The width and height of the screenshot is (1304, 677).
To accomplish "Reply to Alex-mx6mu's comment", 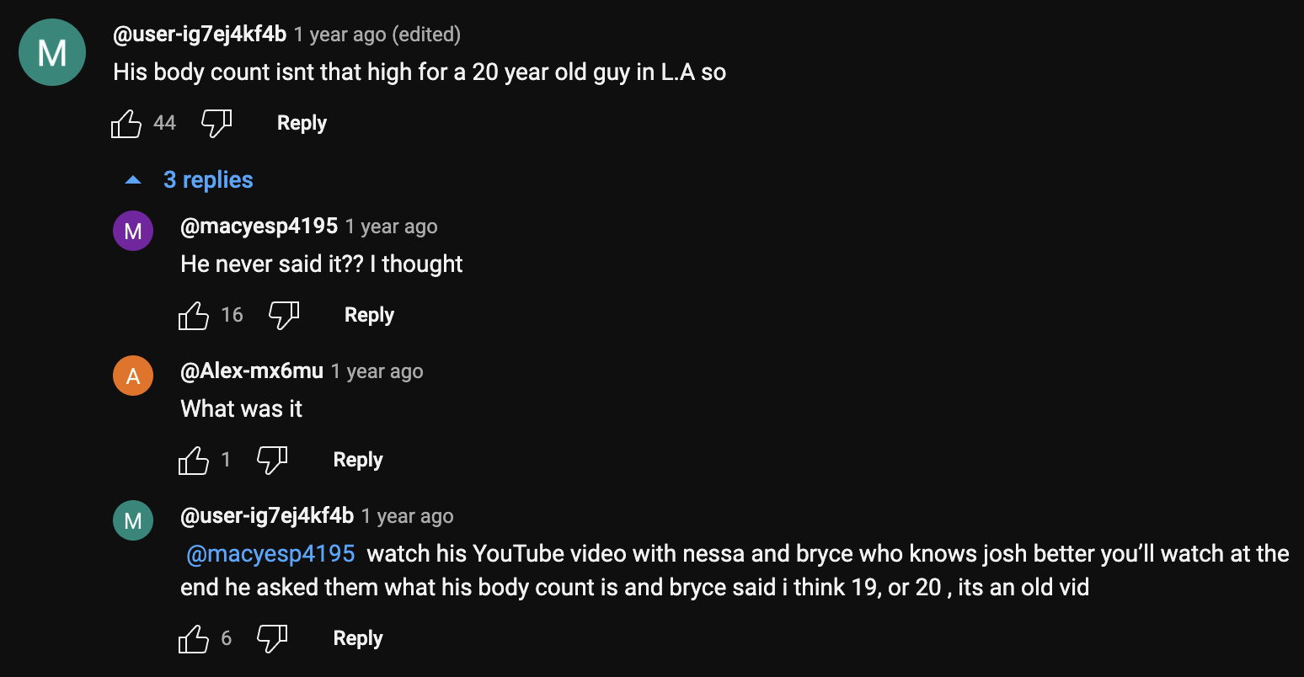I will 358,460.
